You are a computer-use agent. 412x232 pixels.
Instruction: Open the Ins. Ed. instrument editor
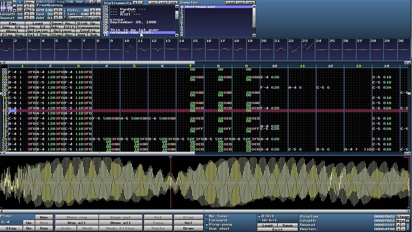tap(38, 27)
